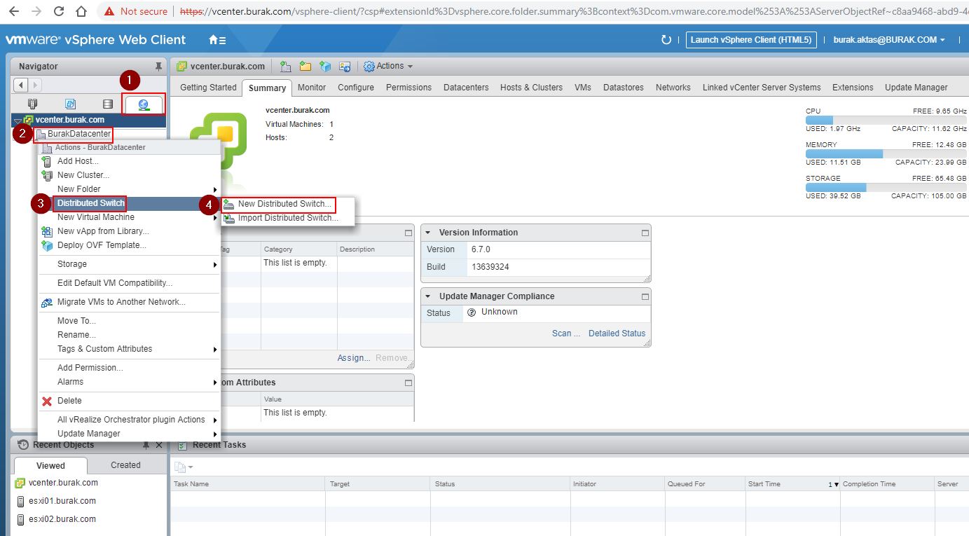
Task: Click the deploy OVF template toolbar icon
Action: coord(325,67)
